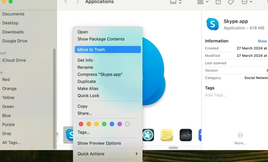268x162 pixels.
Task: Select the Green tag in sidebar
Action: (8, 107)
